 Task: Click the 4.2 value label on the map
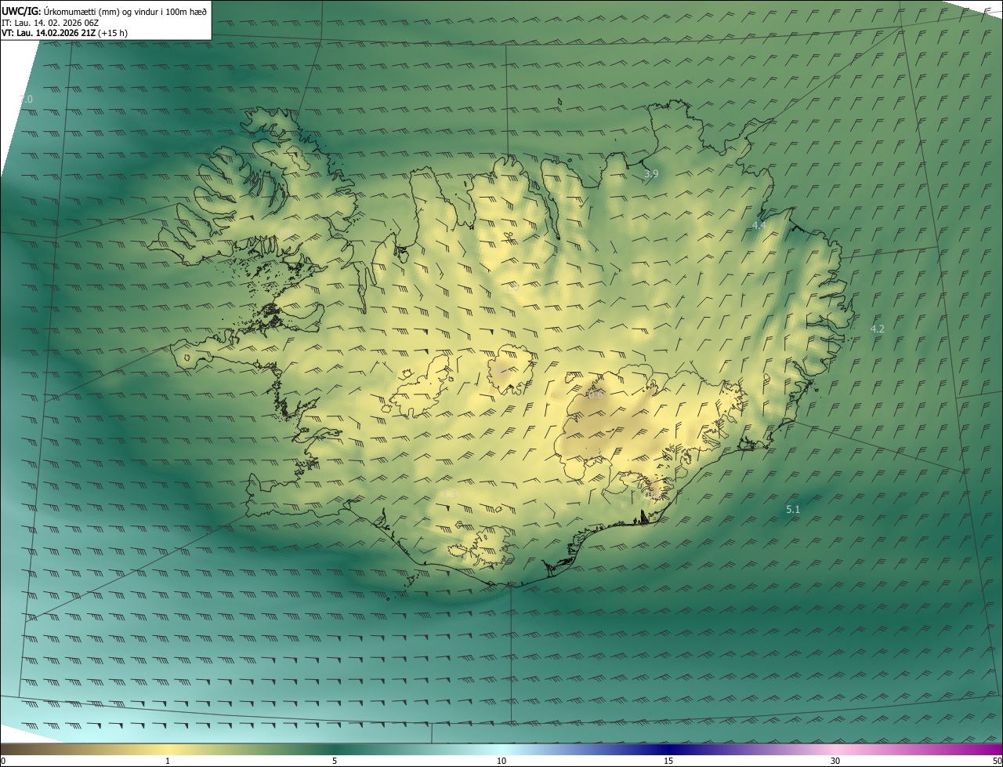pyautogui.click(x=878, y=329)
